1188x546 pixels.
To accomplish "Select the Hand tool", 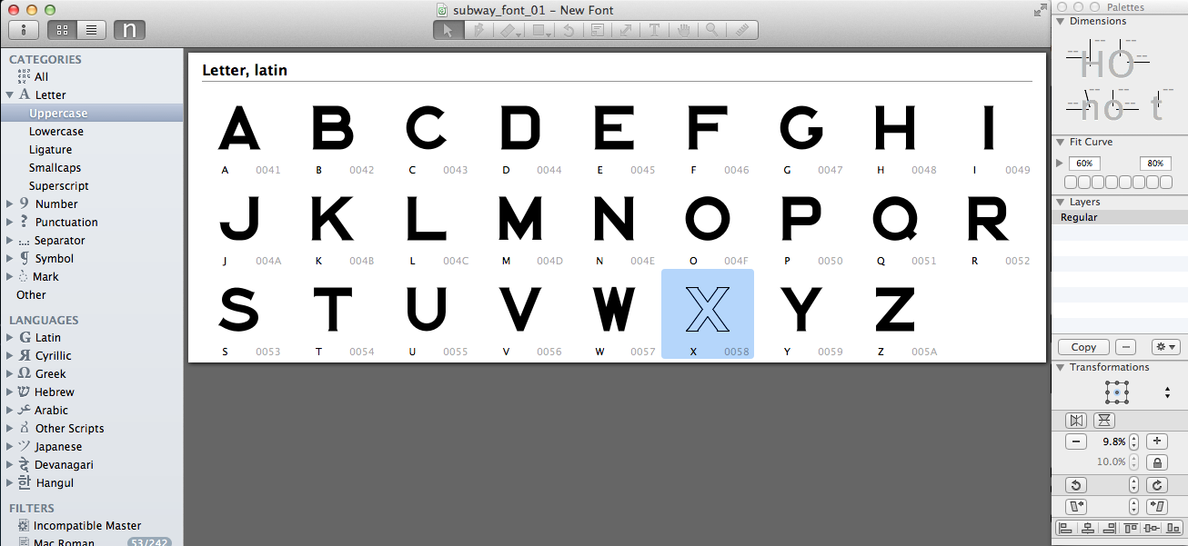I will pos(683,30).
